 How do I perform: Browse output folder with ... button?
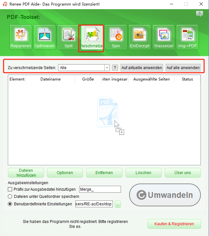[x=118, y=204]
